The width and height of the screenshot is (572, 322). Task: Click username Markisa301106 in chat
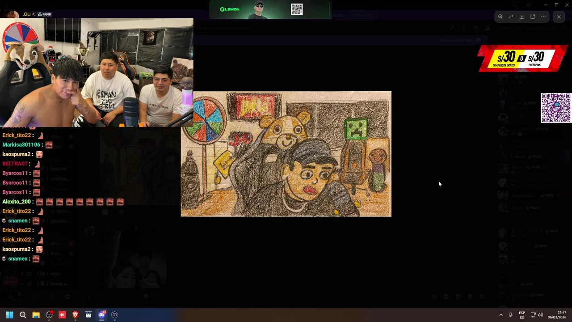[x=21, y=145]
